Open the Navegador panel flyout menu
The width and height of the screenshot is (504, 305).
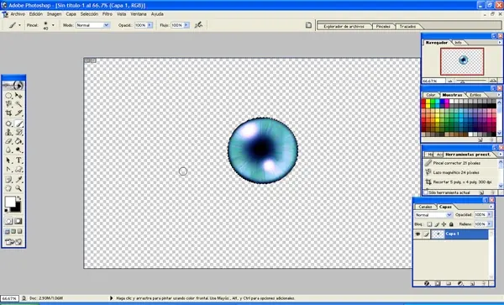click(x=500, y=42)
